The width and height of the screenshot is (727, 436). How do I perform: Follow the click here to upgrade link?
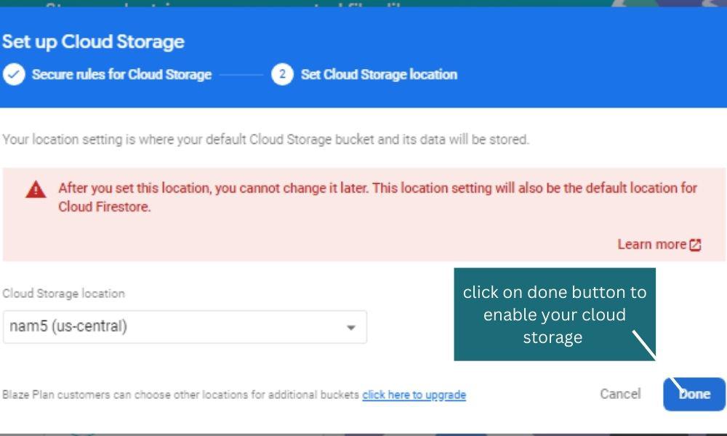413,395
